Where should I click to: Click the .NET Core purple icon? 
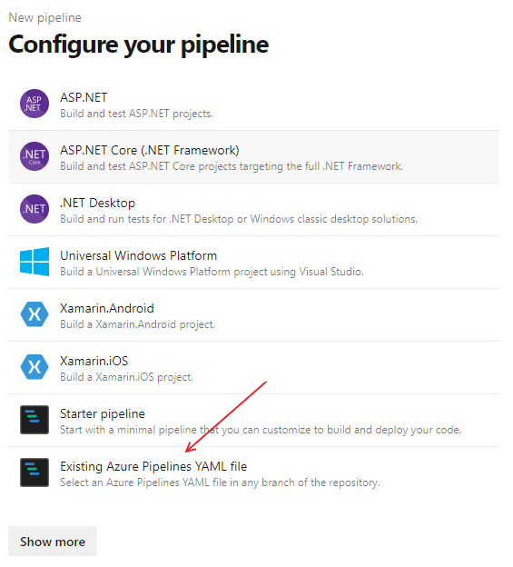35,156
